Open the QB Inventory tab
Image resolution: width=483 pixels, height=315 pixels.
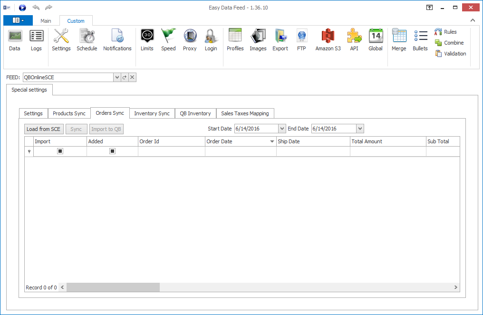click(195, 113)
